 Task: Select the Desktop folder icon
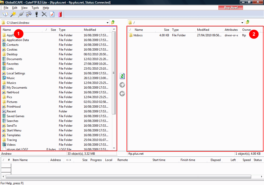(x=4, y=54)
